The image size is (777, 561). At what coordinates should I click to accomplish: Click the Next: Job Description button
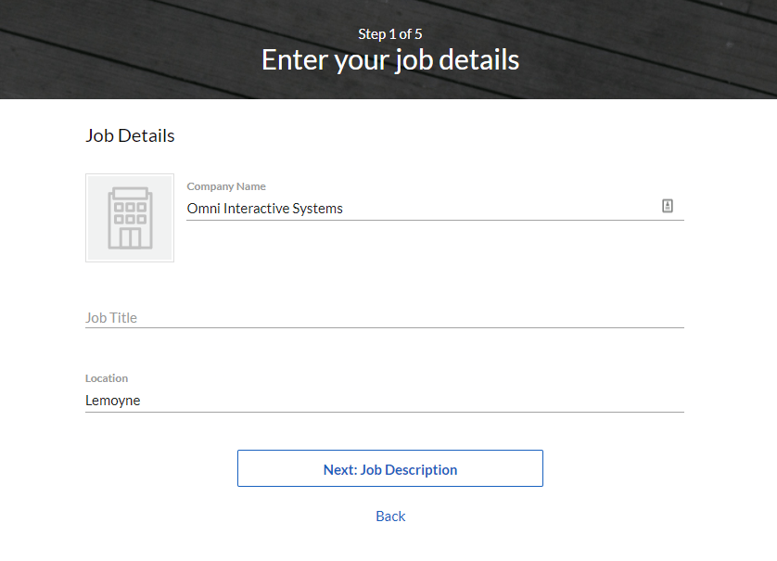coord(389,468)
